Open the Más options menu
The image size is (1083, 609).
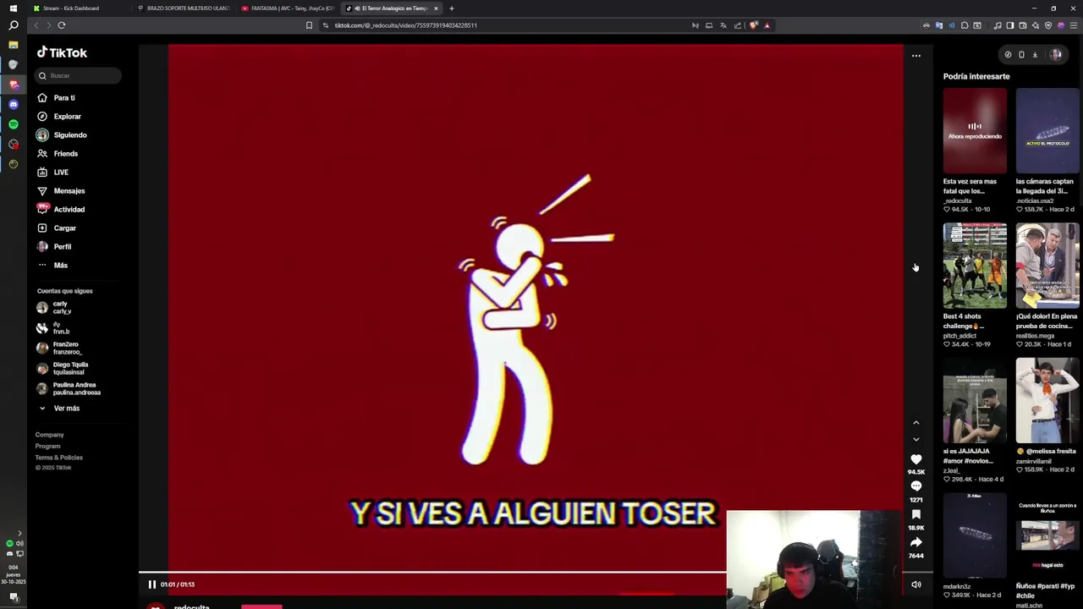click(x=52, y=266)
